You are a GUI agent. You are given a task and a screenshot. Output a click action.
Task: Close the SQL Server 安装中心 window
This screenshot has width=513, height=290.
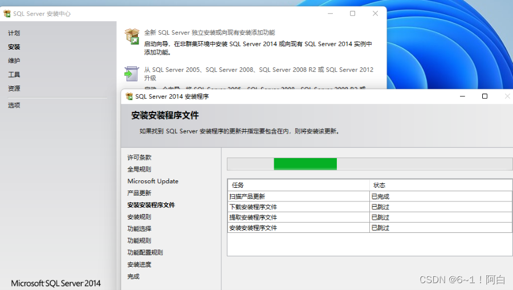(375, 14)
